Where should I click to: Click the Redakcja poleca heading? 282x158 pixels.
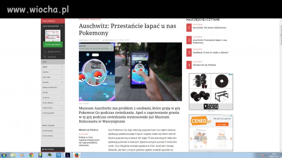pyautogui.click(x=88, y=130)
